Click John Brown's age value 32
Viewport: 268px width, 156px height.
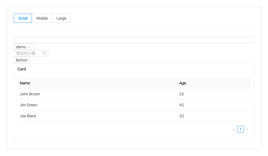(182, 94)
